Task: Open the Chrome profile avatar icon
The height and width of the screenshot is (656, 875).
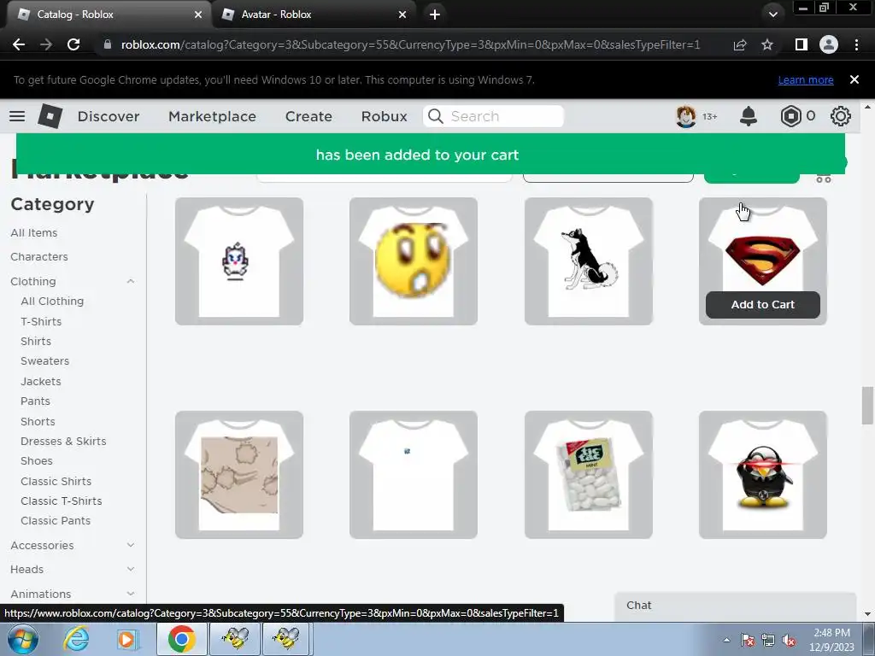Action: tap(829, 44)
